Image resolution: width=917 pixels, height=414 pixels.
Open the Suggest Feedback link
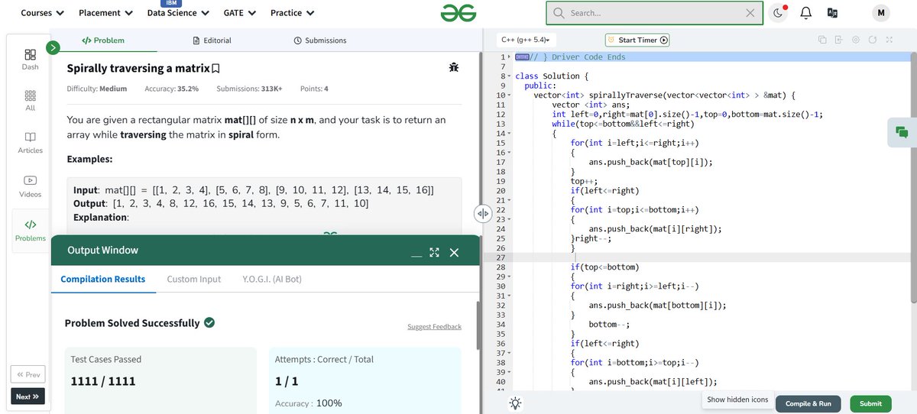(x=434, y=327)
